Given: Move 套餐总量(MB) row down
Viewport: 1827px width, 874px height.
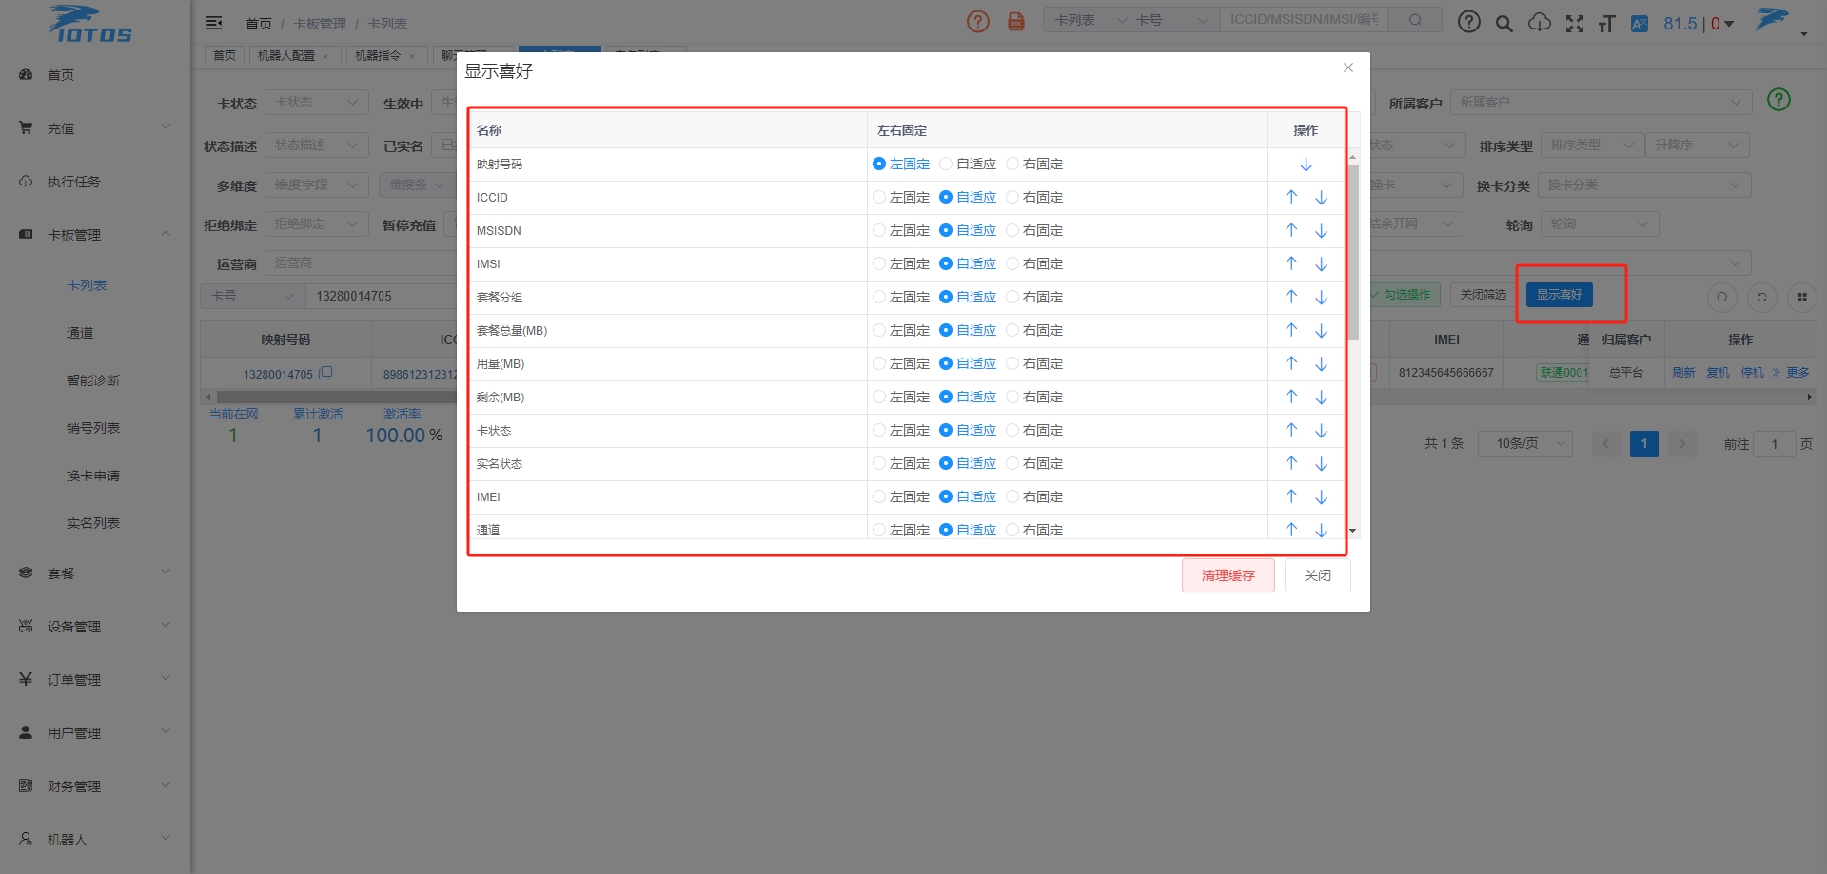Looking at the screenshot, I should (1321, 331).
